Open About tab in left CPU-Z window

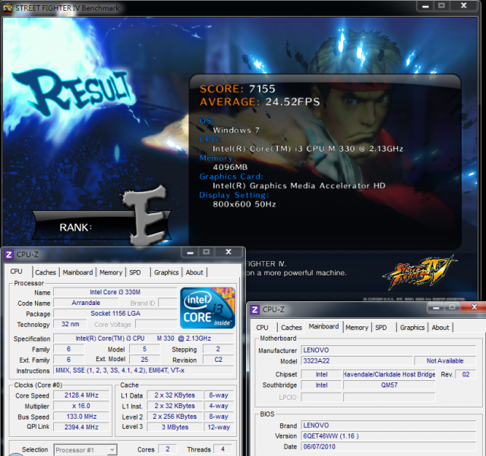click(x=194, y=272)
